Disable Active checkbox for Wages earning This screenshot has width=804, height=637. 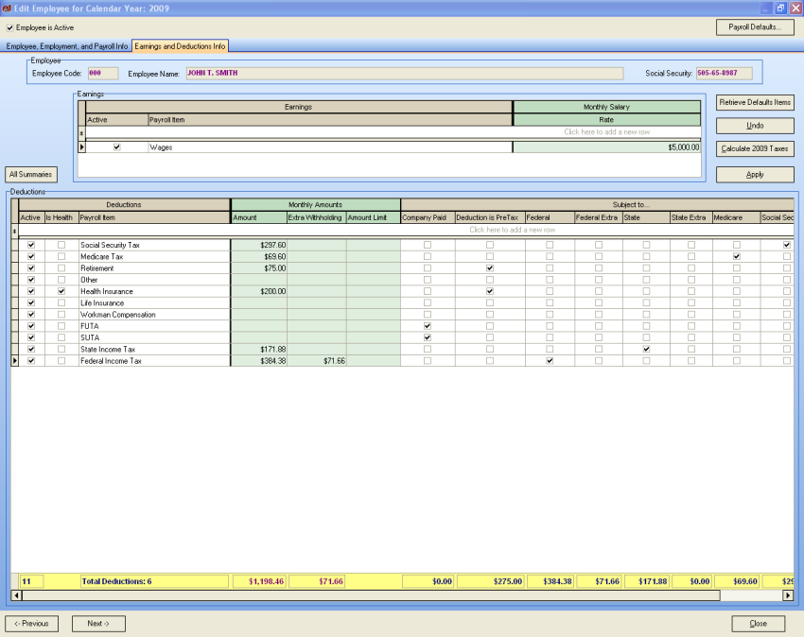click(117, 147)
